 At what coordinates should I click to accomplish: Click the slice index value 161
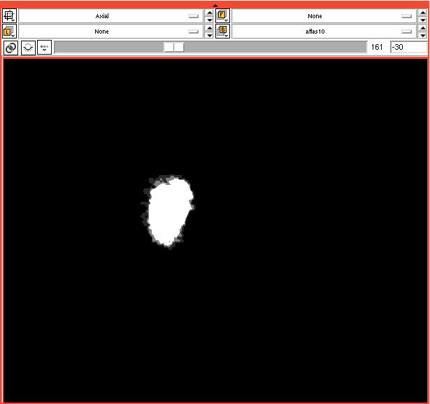[377, 47]
